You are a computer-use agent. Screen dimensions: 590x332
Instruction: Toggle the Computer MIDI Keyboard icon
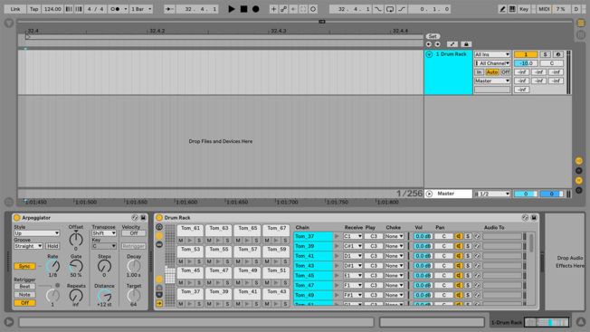(512, 9)
